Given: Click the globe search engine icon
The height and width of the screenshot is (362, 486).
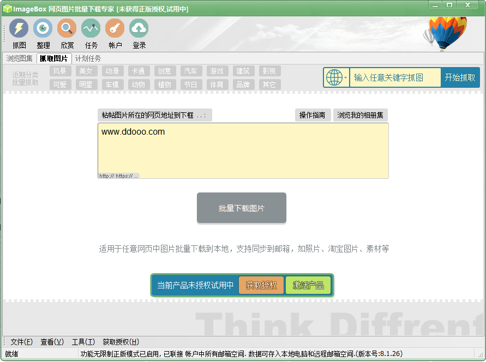Looking at the screenshot, I should tap(334, 77).
